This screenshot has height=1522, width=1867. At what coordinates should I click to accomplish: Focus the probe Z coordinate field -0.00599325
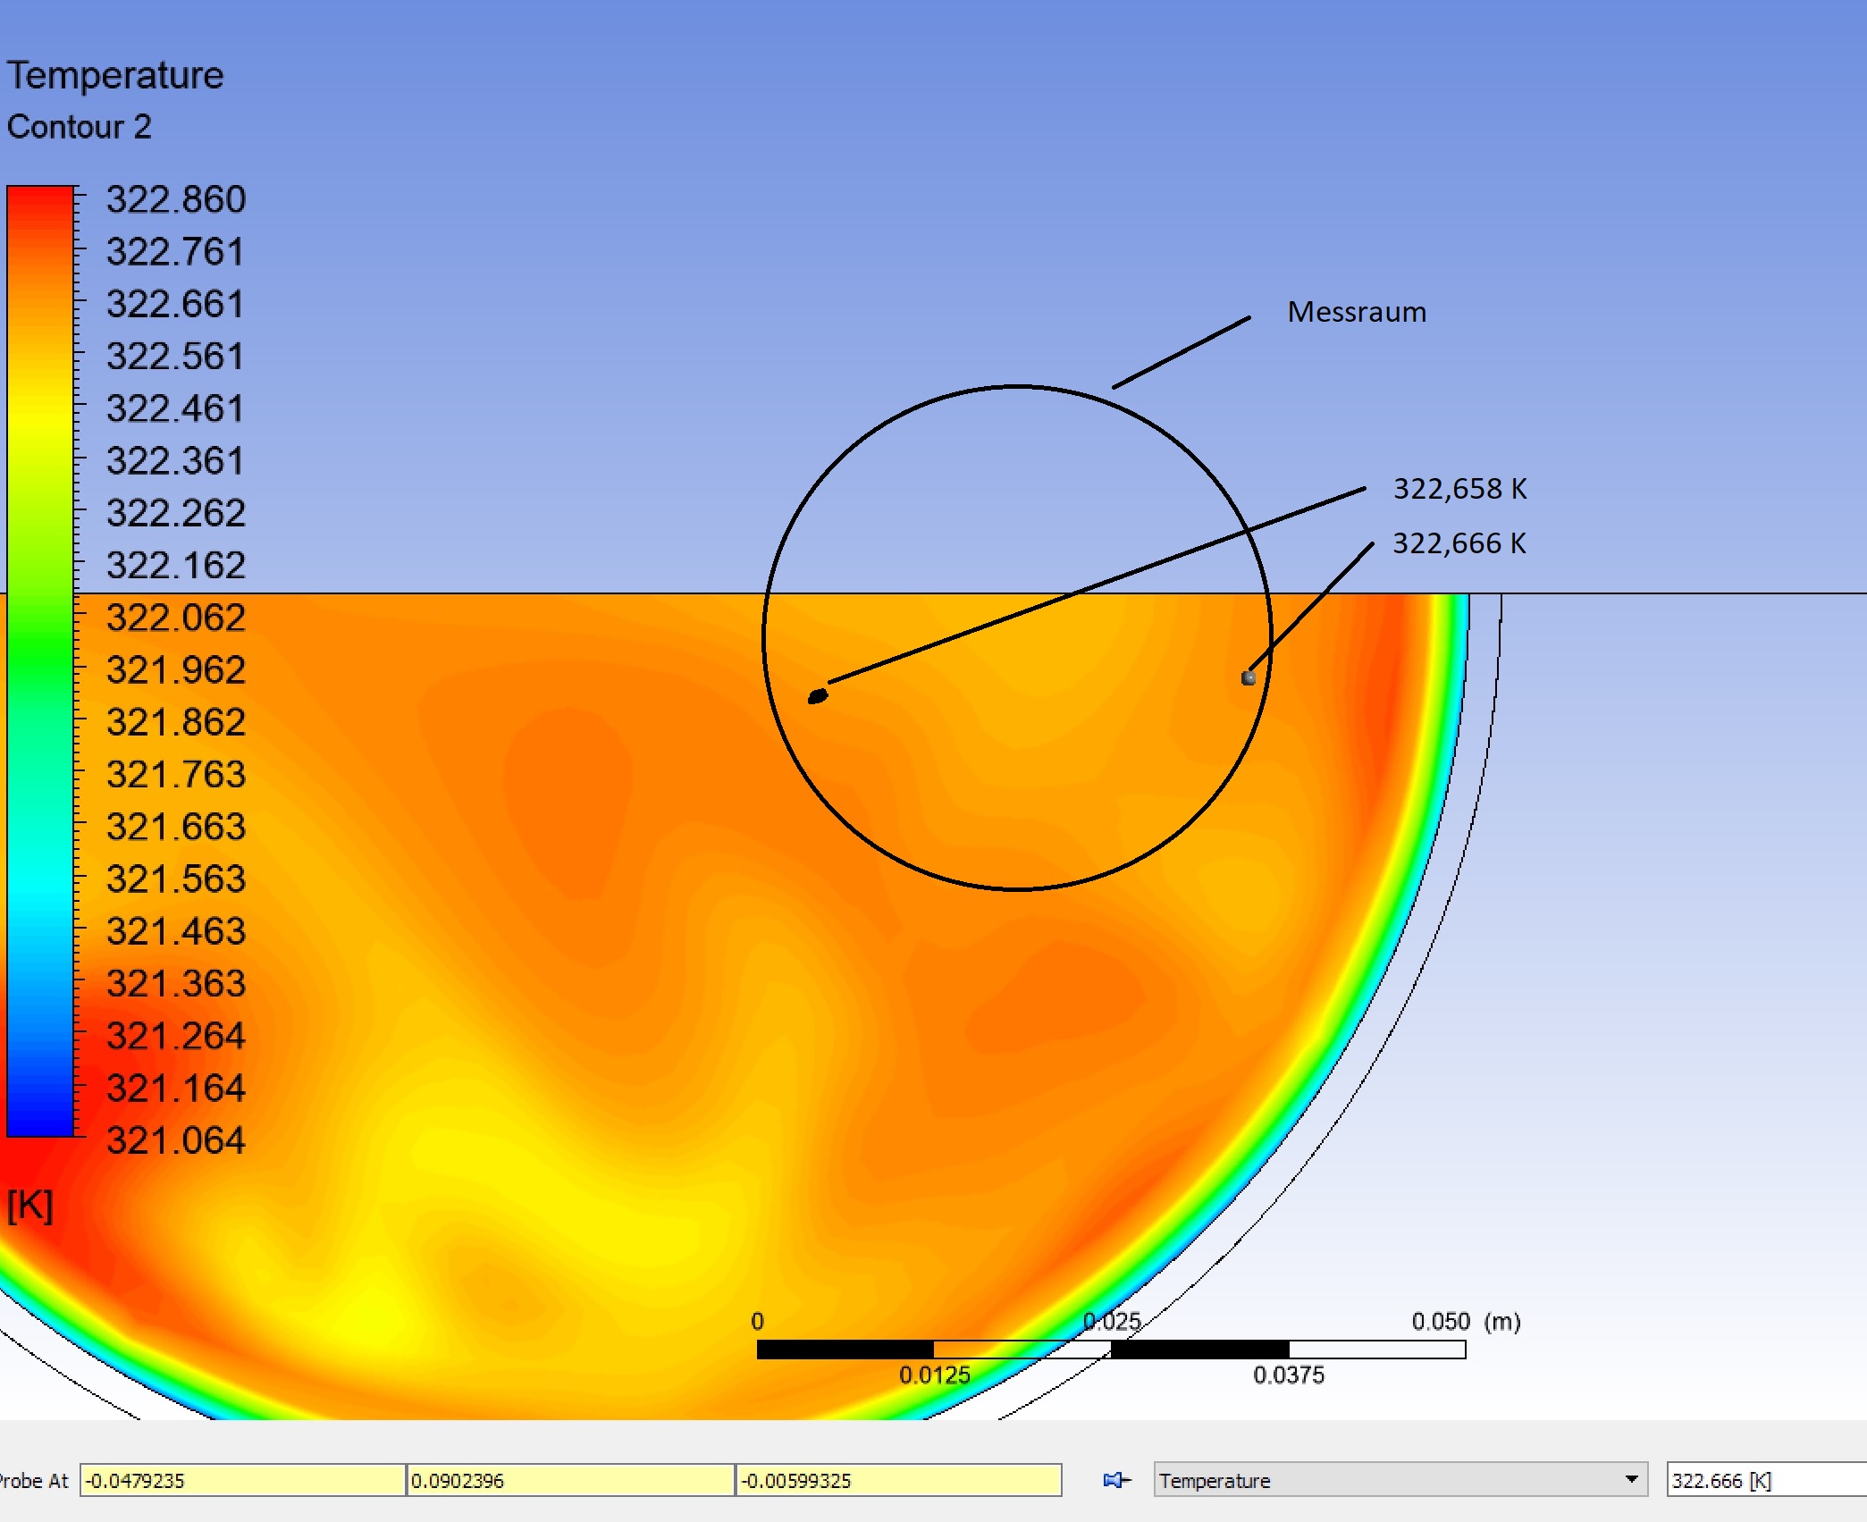(x=897, y=1480)
